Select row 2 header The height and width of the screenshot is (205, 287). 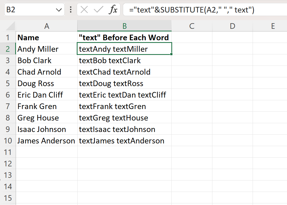[x=8, y=49]
